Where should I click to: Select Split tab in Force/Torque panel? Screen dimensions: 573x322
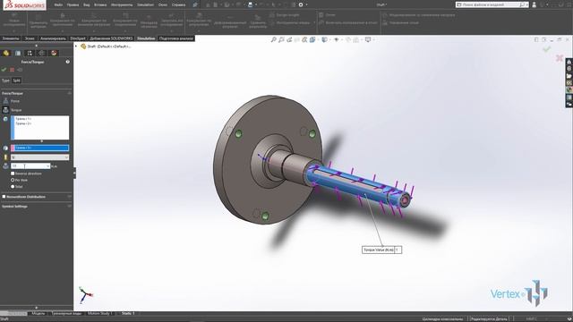(x=16, y=80)
